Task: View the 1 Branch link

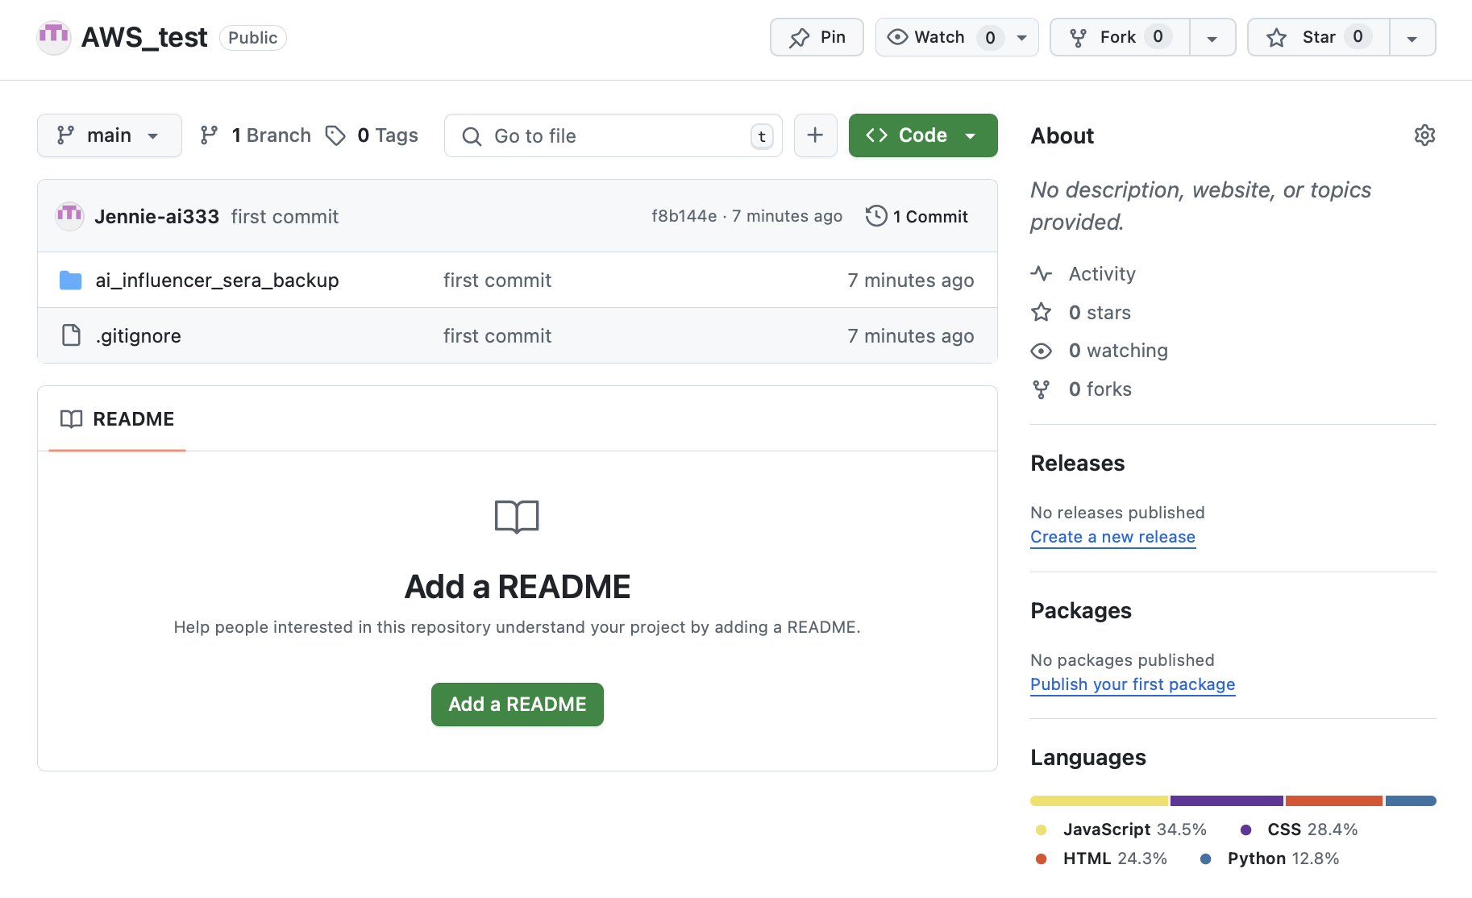Action: [256, 135]
